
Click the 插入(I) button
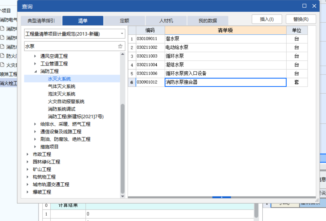267,19
